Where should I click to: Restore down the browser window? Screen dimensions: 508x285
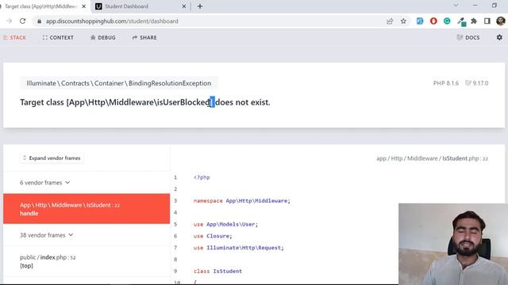[495, 6]
